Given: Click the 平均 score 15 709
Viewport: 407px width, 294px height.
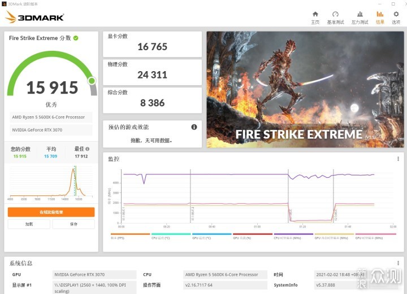Looking at the screenshot, I should pyautogui.click(x=51, y=156).
